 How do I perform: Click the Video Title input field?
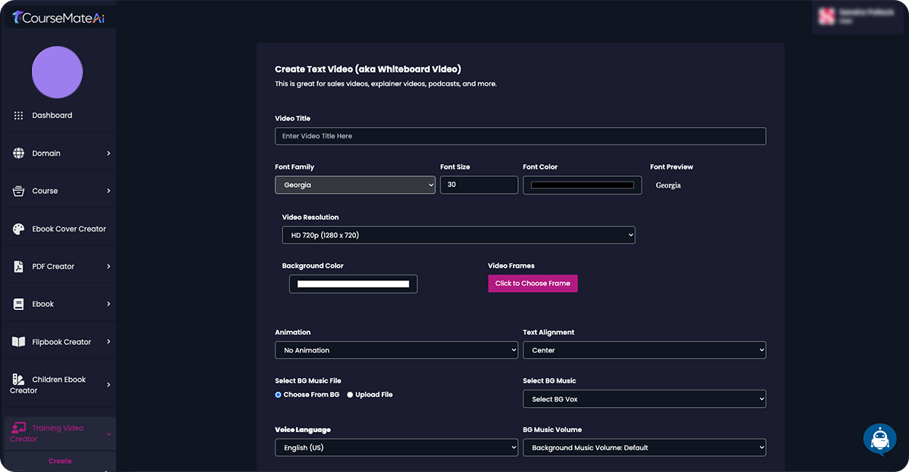pyautogui.click(x=520, y=136)
